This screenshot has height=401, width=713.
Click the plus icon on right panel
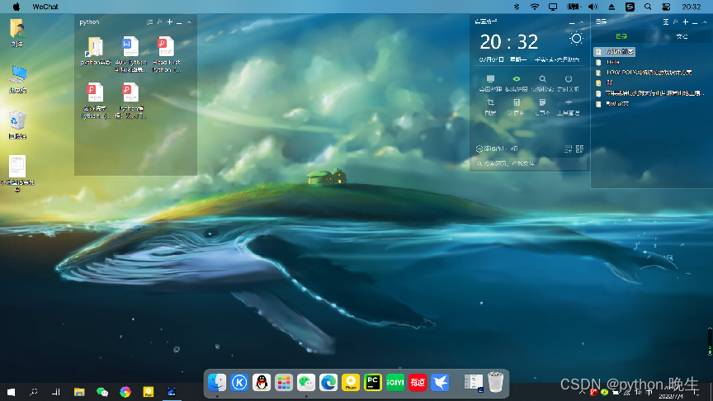pyautogui.click(x=685, y=21)
